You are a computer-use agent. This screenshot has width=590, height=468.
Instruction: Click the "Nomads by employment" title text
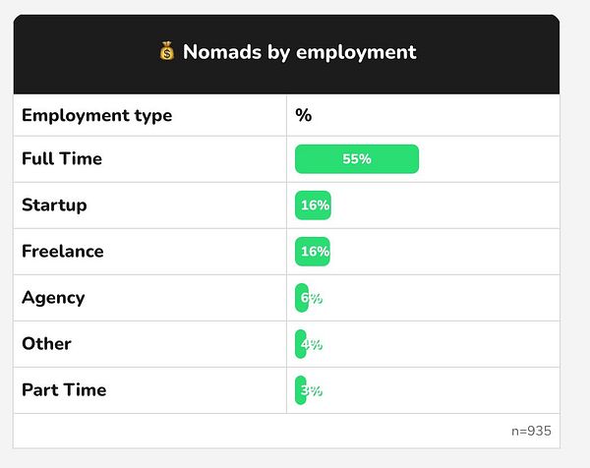[300, 52]
